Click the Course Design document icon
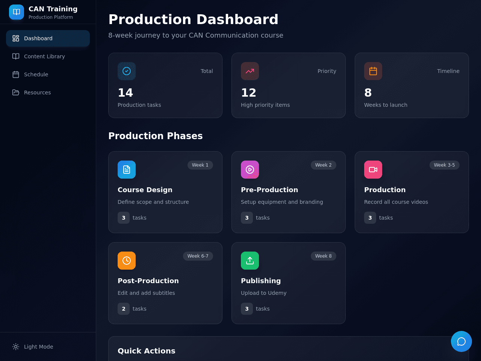The width and height of the screenshot is (481, 361). [x=127, y=170]
